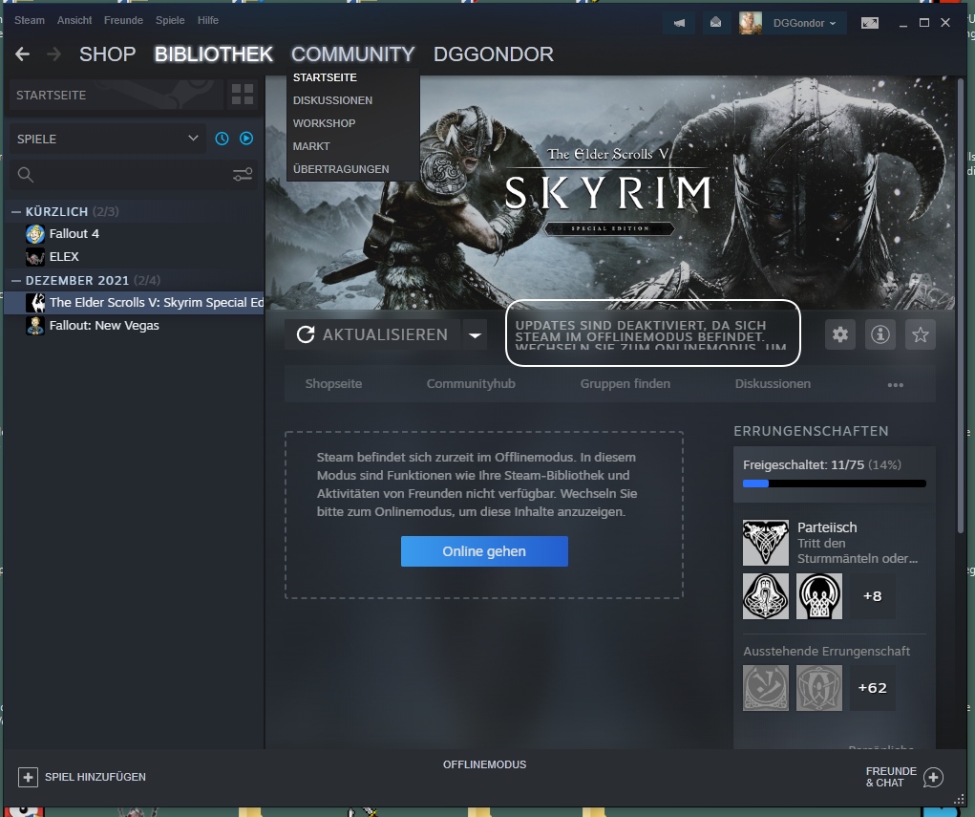The height and width of the screenshot is (817, 975).
Task: Click the back navigation arrow
Action: pyautogui.click(x=23, y=54)
